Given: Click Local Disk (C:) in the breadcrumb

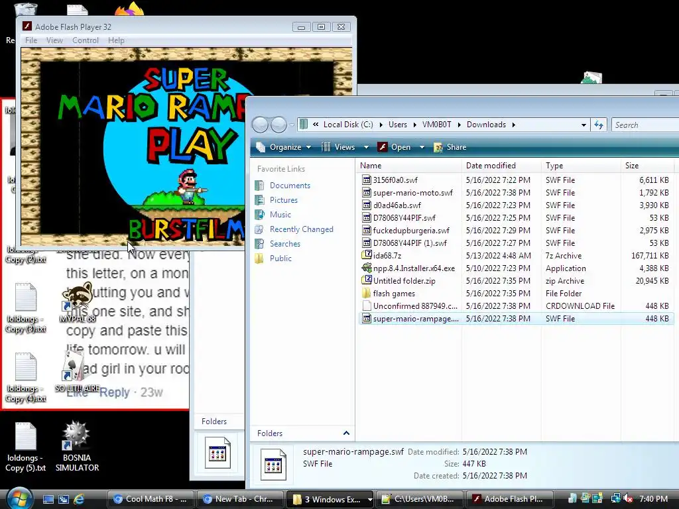Looking at the screenshot, I should pyautogui.click(x=348, y=125).
